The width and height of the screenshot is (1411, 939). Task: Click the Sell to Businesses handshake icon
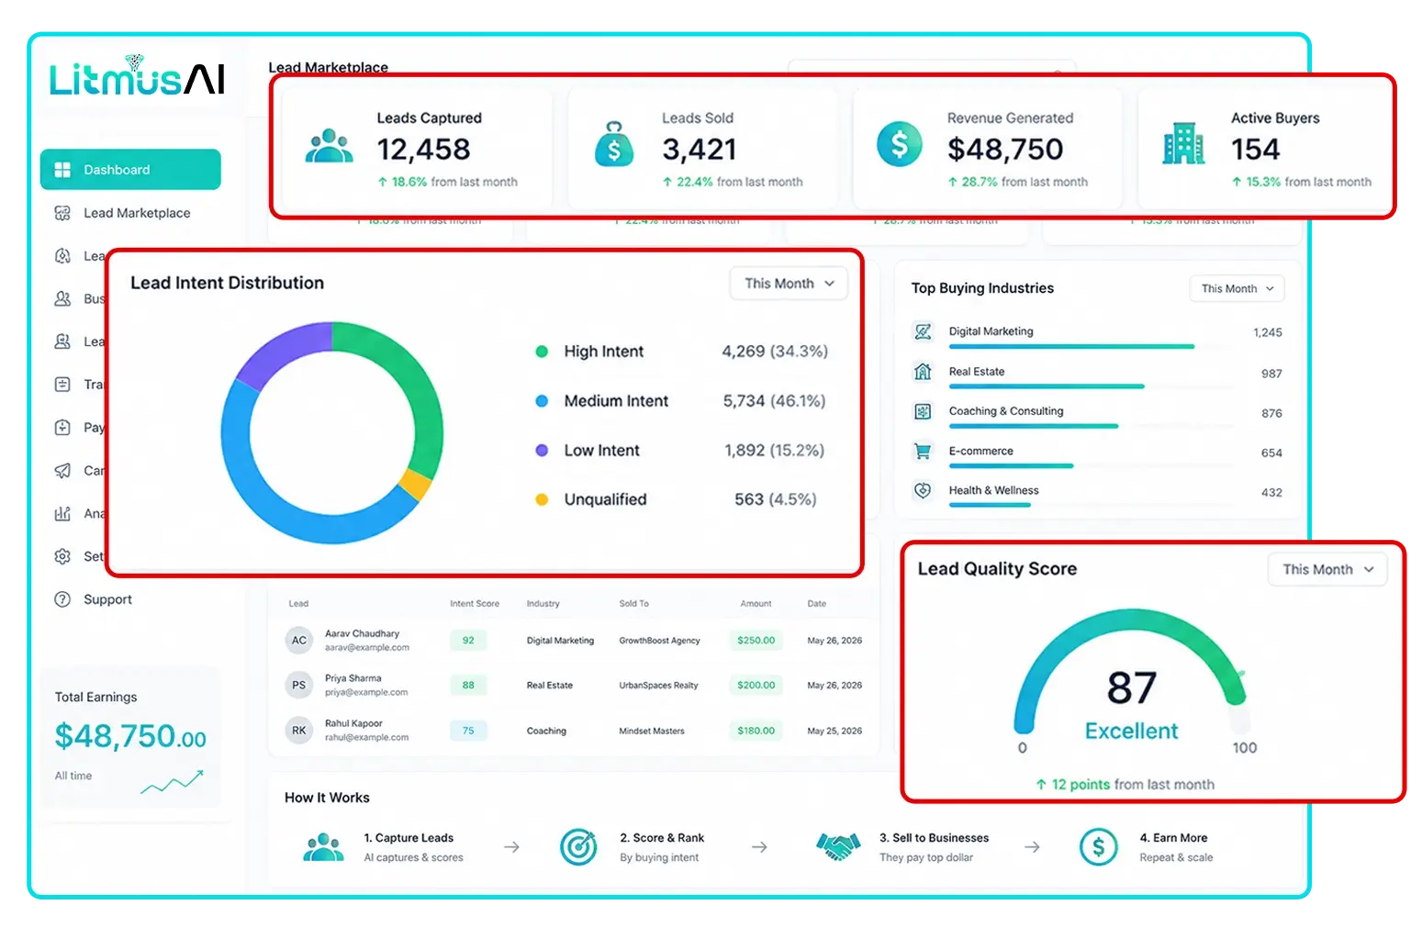[838, 846]
